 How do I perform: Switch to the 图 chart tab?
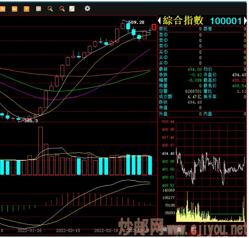point(193,229)
